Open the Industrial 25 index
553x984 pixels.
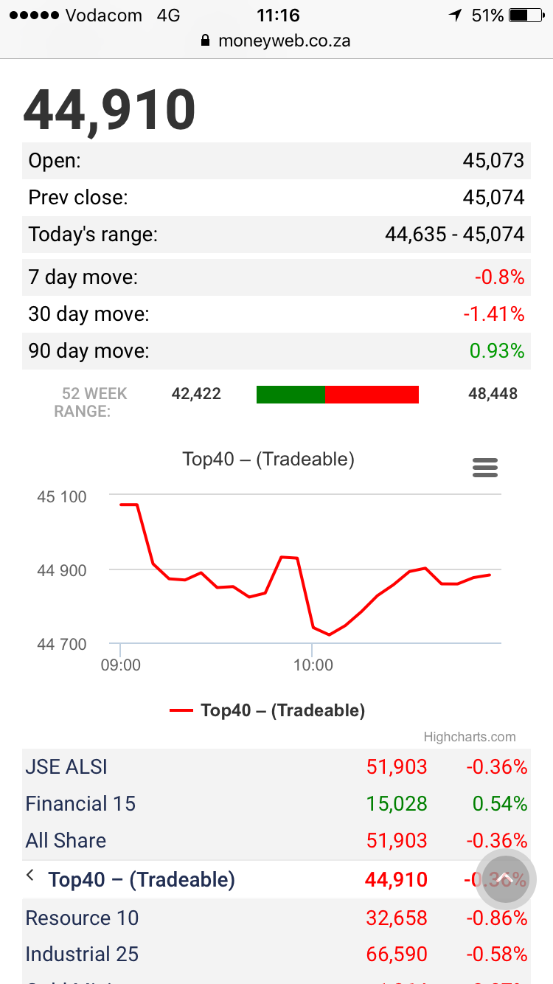pos(276,954)
